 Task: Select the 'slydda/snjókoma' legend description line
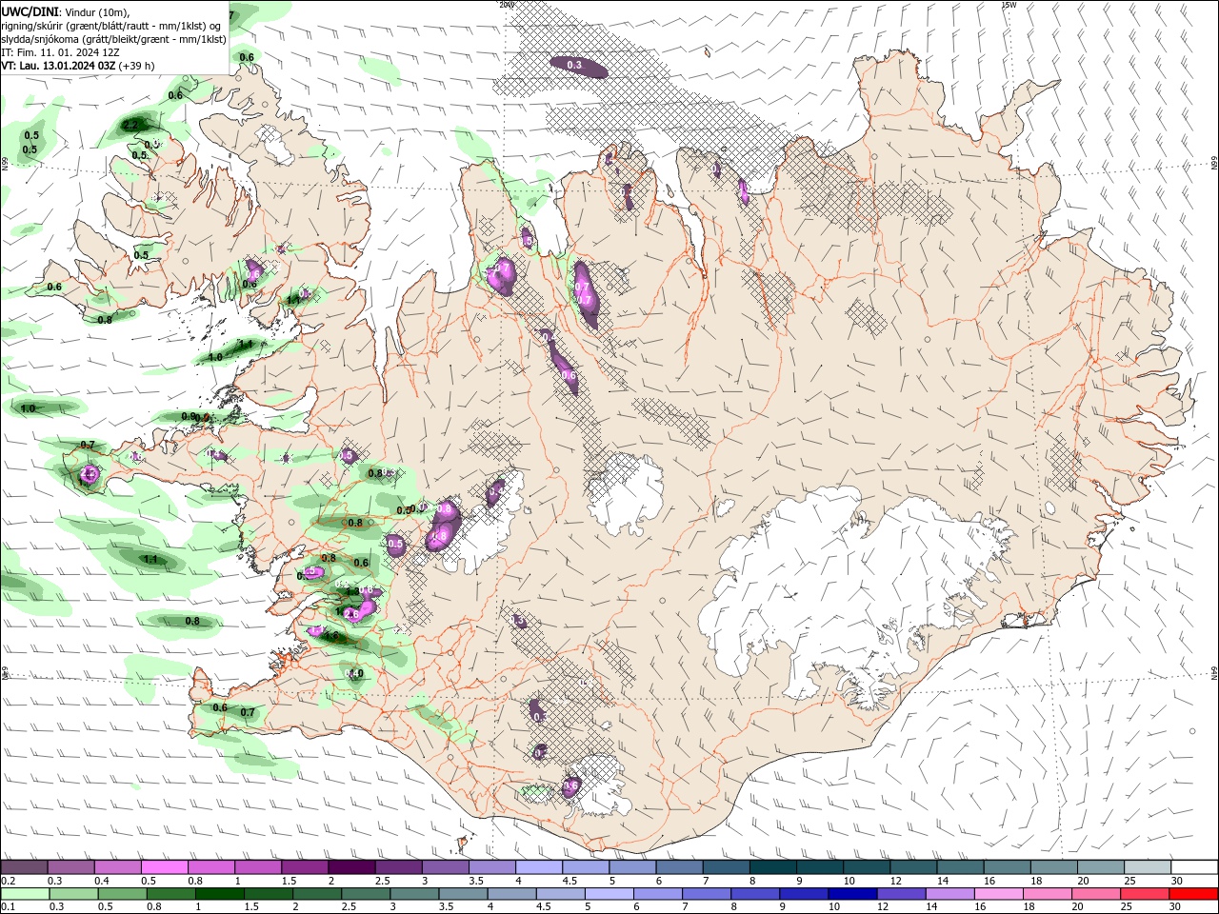point(114,39)
